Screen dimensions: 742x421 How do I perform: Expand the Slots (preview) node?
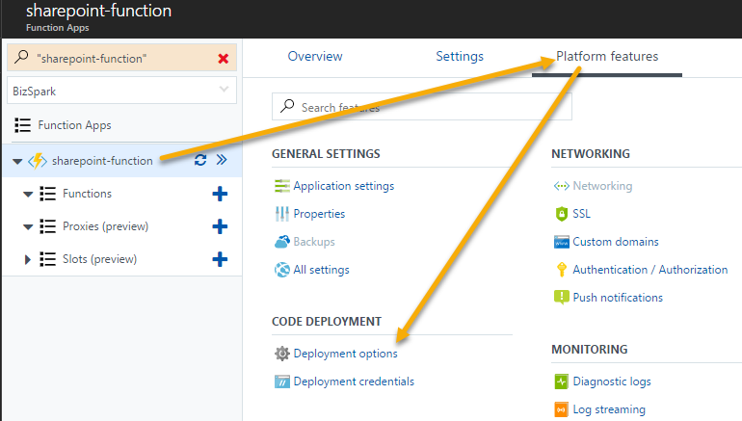[x=27, y=259]
